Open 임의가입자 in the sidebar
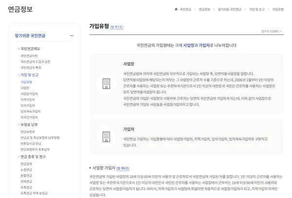 [28, 106]
